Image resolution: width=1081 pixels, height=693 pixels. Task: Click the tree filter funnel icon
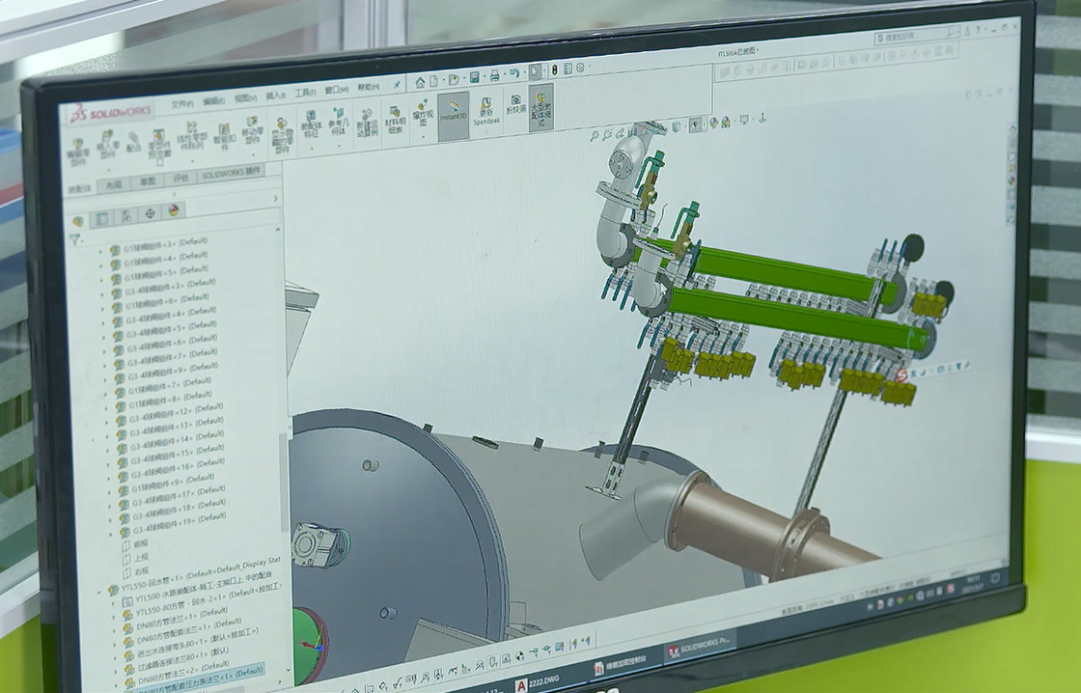pos(75,239)
